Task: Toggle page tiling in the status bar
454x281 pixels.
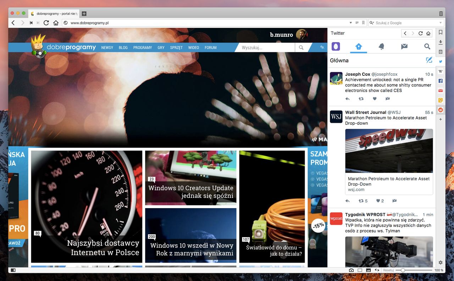Action: point(360,270)
